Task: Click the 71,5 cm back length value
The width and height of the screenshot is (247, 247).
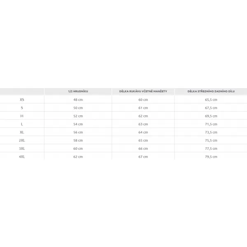Action: click(211, 124)
